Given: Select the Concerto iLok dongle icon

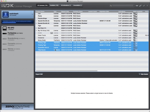Looking at the screenshot, I should 4,44.
